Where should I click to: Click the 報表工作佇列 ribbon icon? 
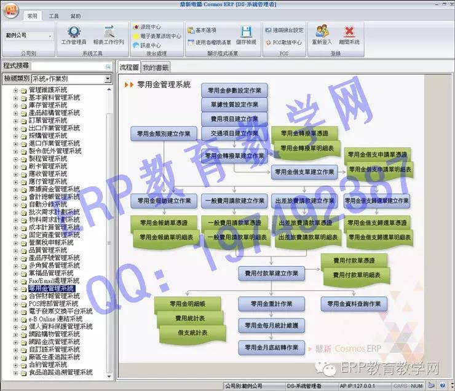click(109, 36)
